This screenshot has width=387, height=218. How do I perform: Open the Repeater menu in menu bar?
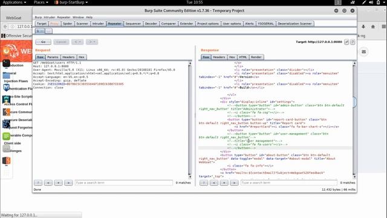pos(63,18)
